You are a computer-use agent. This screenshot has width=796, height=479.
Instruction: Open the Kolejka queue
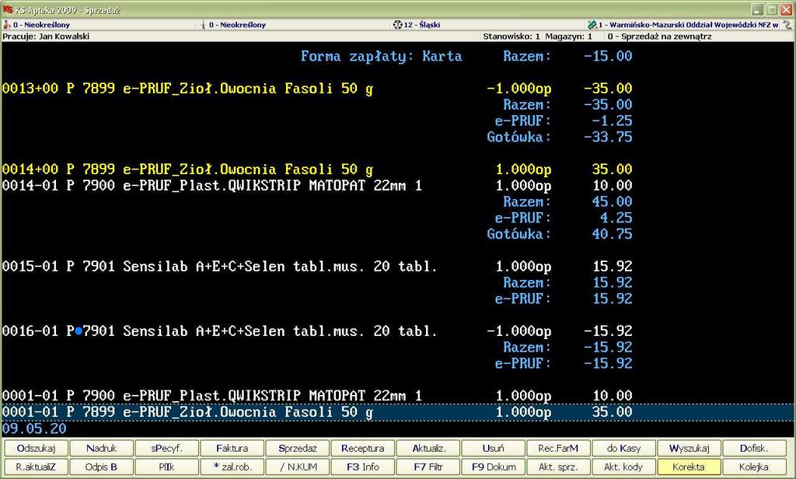(754, 467)
